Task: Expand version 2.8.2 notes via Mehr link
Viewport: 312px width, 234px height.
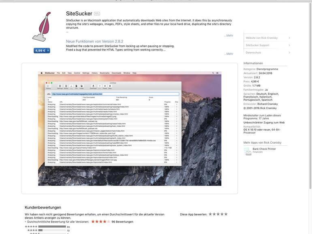Action: coord(229,54)
